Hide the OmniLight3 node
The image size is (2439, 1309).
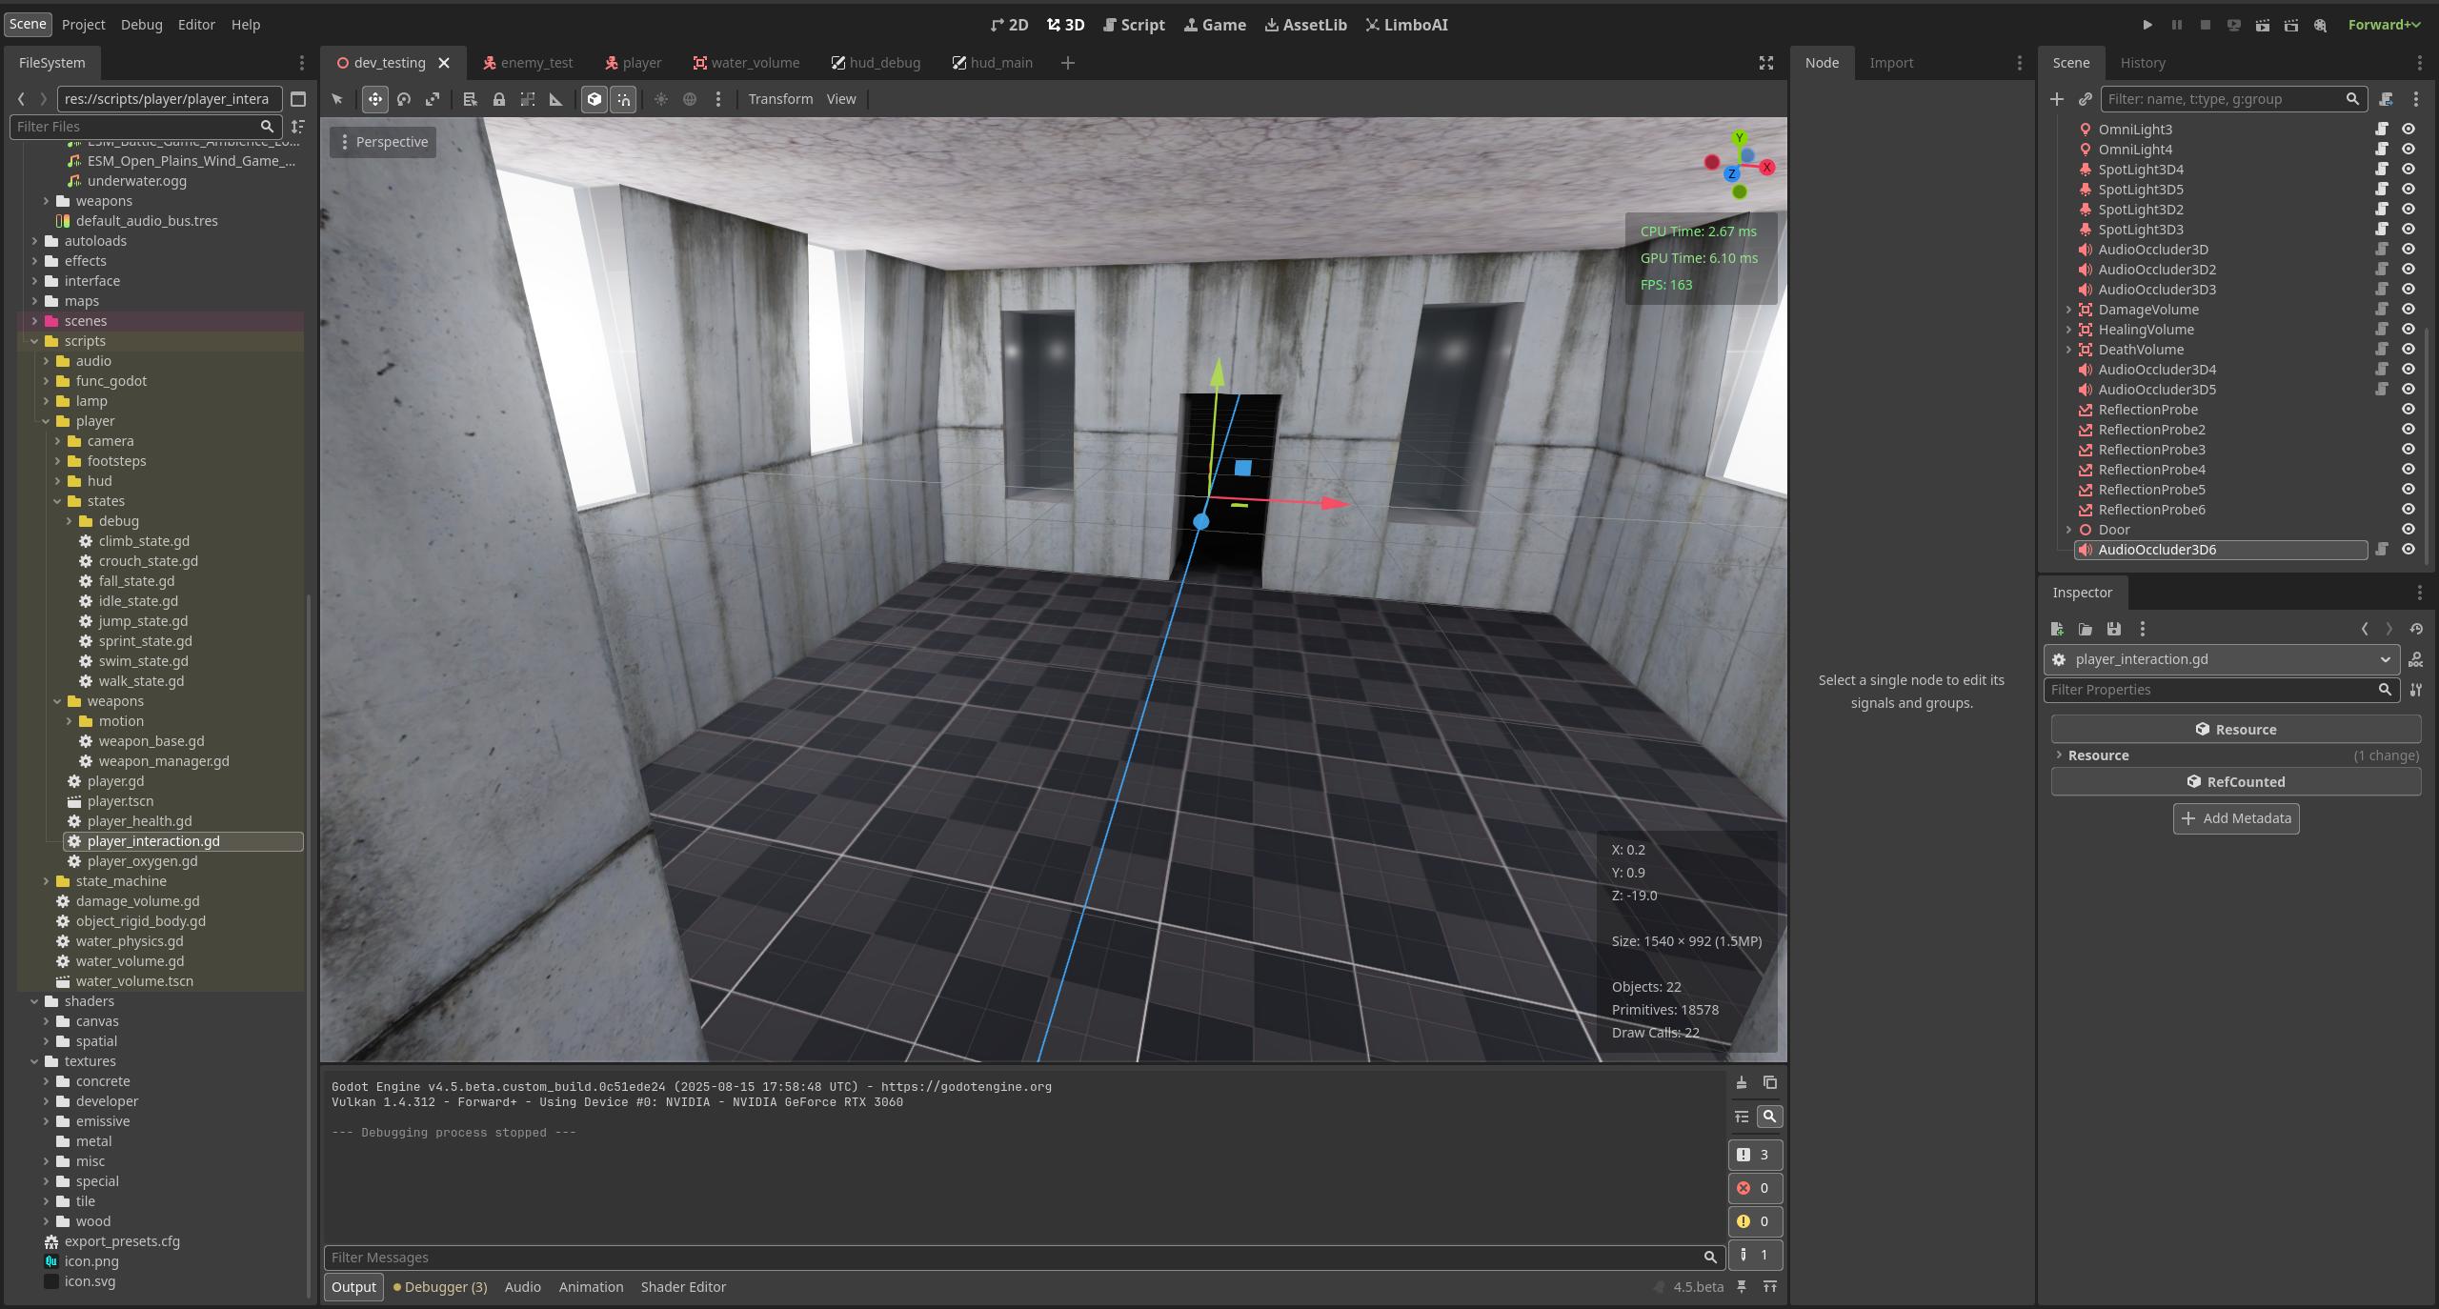tap(2409, 130)
